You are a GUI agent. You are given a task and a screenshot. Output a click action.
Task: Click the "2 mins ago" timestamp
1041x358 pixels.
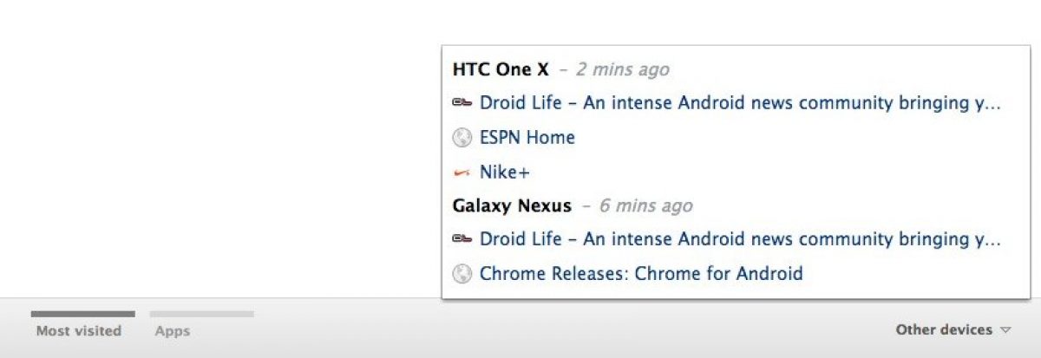(623, 69)
